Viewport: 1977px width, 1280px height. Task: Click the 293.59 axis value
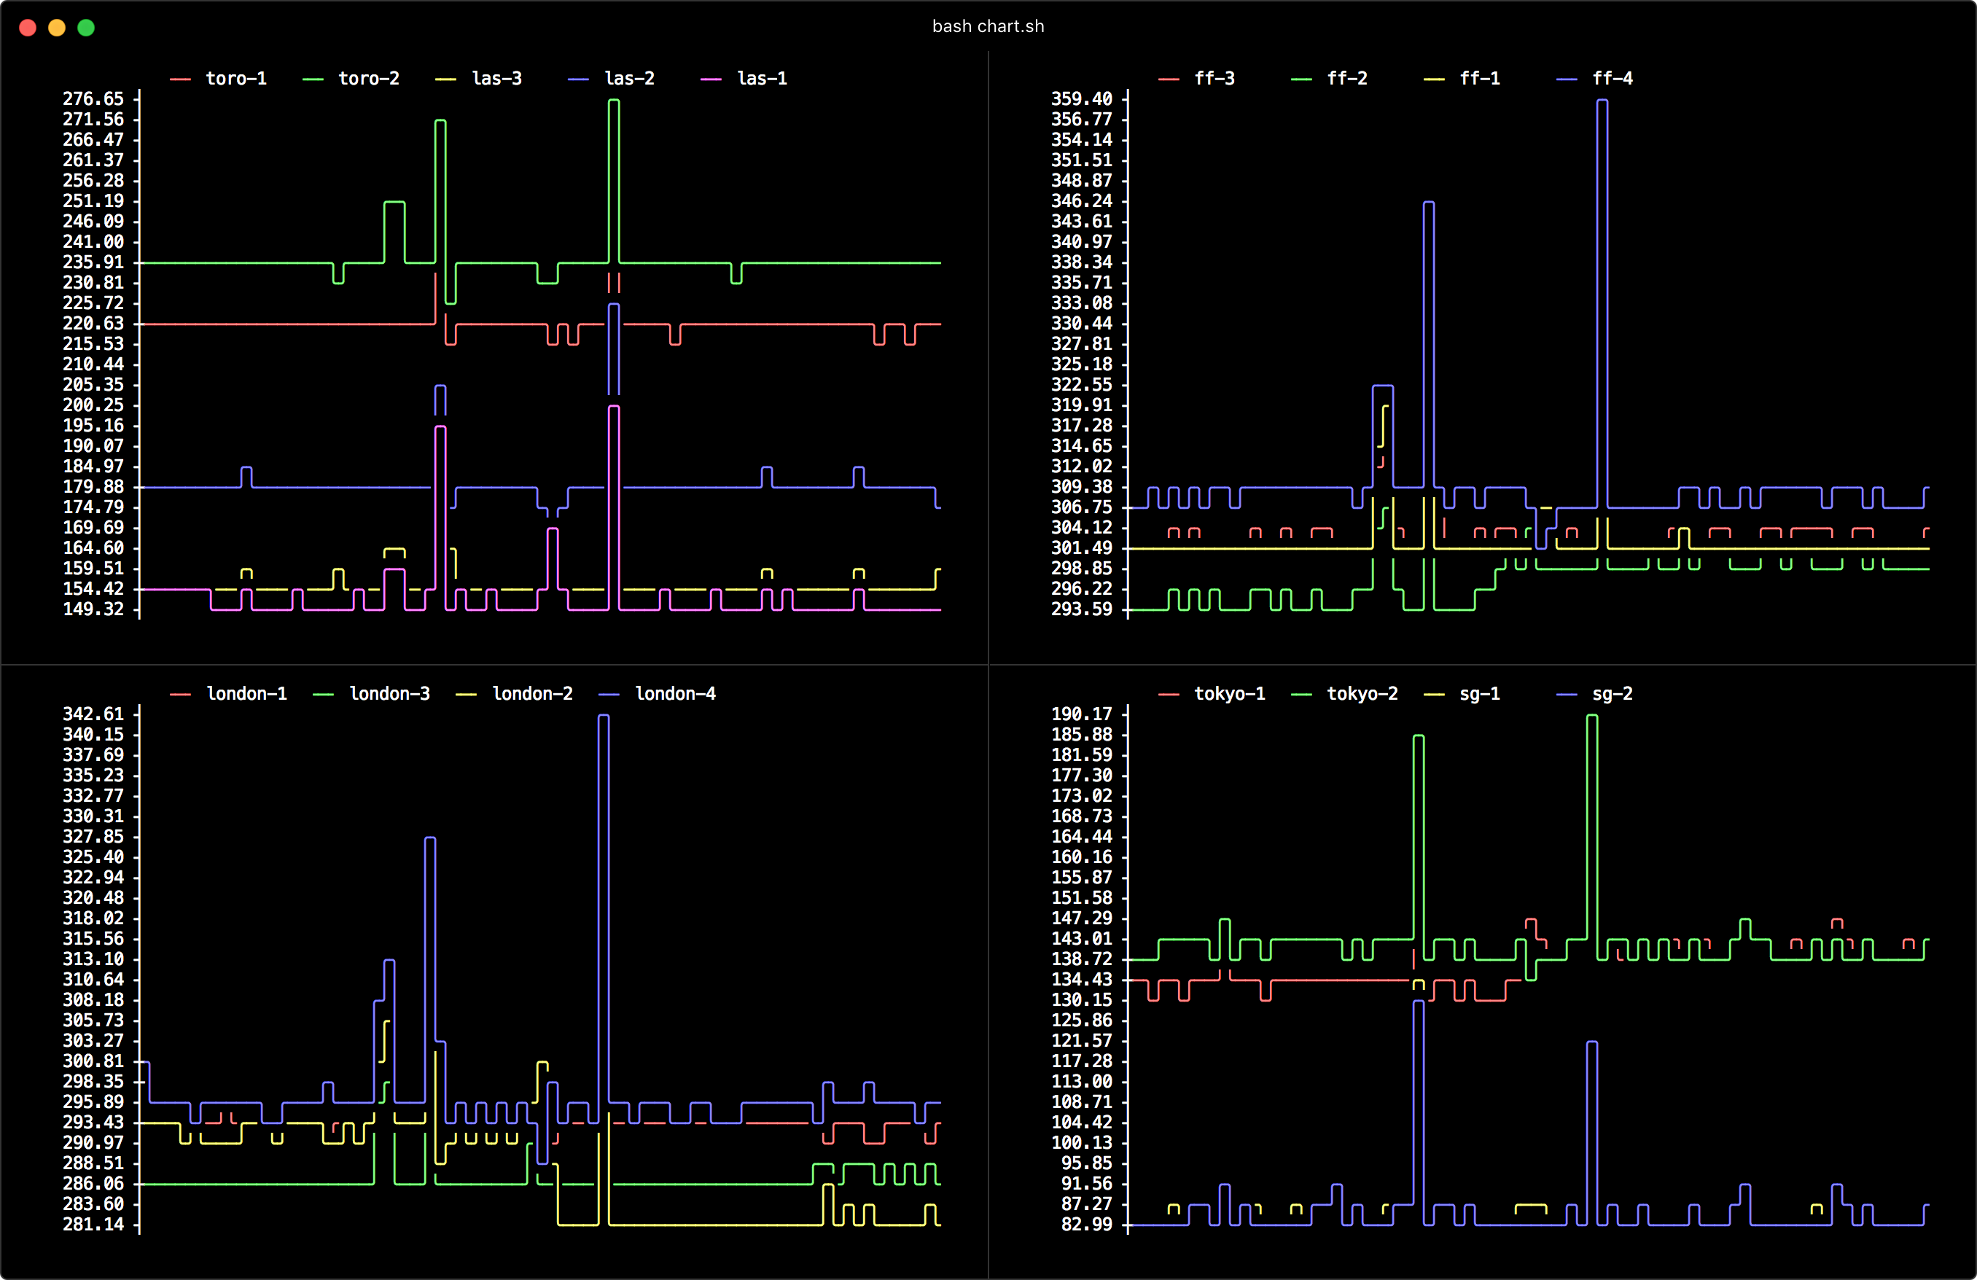(x=1082, y=609)
